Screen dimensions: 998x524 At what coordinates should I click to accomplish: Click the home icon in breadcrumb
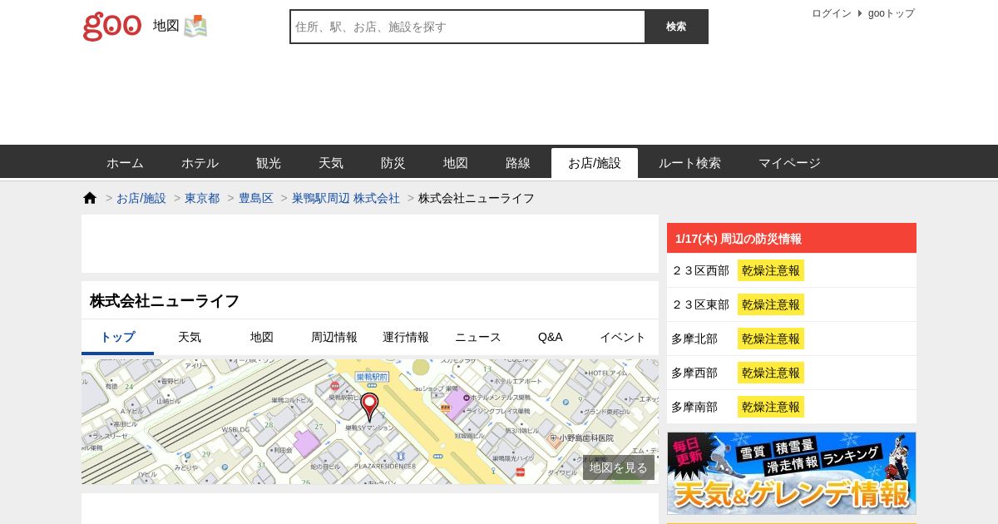[90, 198]
